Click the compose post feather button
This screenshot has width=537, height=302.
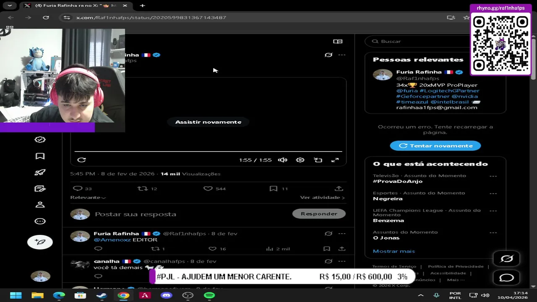pos(40,242)
